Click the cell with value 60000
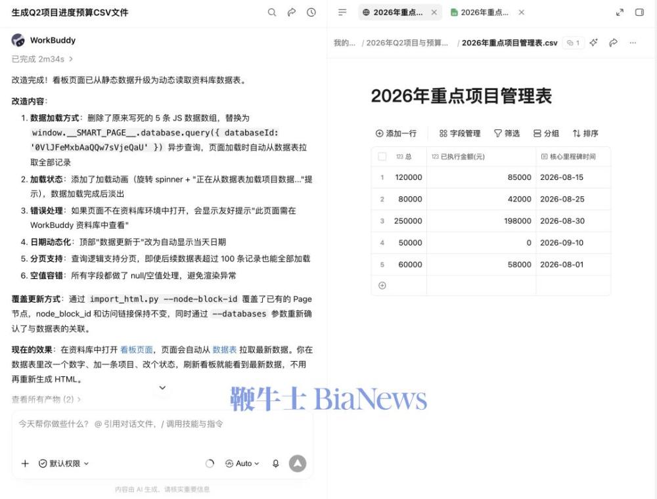 tap(409, 265)
